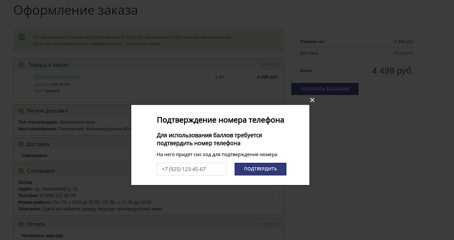Open the Платье Ночная Жизнь product link
The image size is (454, 240).
57,76
